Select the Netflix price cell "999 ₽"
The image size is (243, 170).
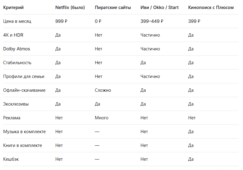click(61, 21)
